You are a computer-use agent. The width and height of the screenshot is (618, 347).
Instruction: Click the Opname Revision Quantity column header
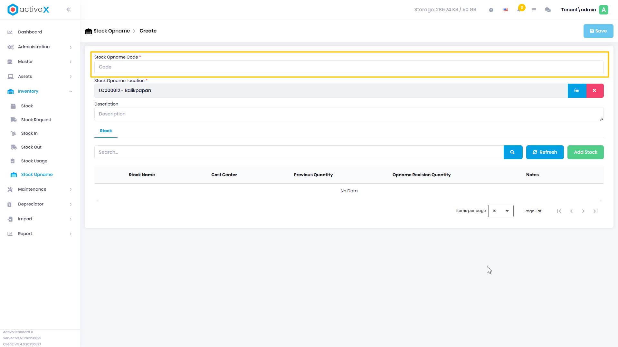(x=422, y=175)
